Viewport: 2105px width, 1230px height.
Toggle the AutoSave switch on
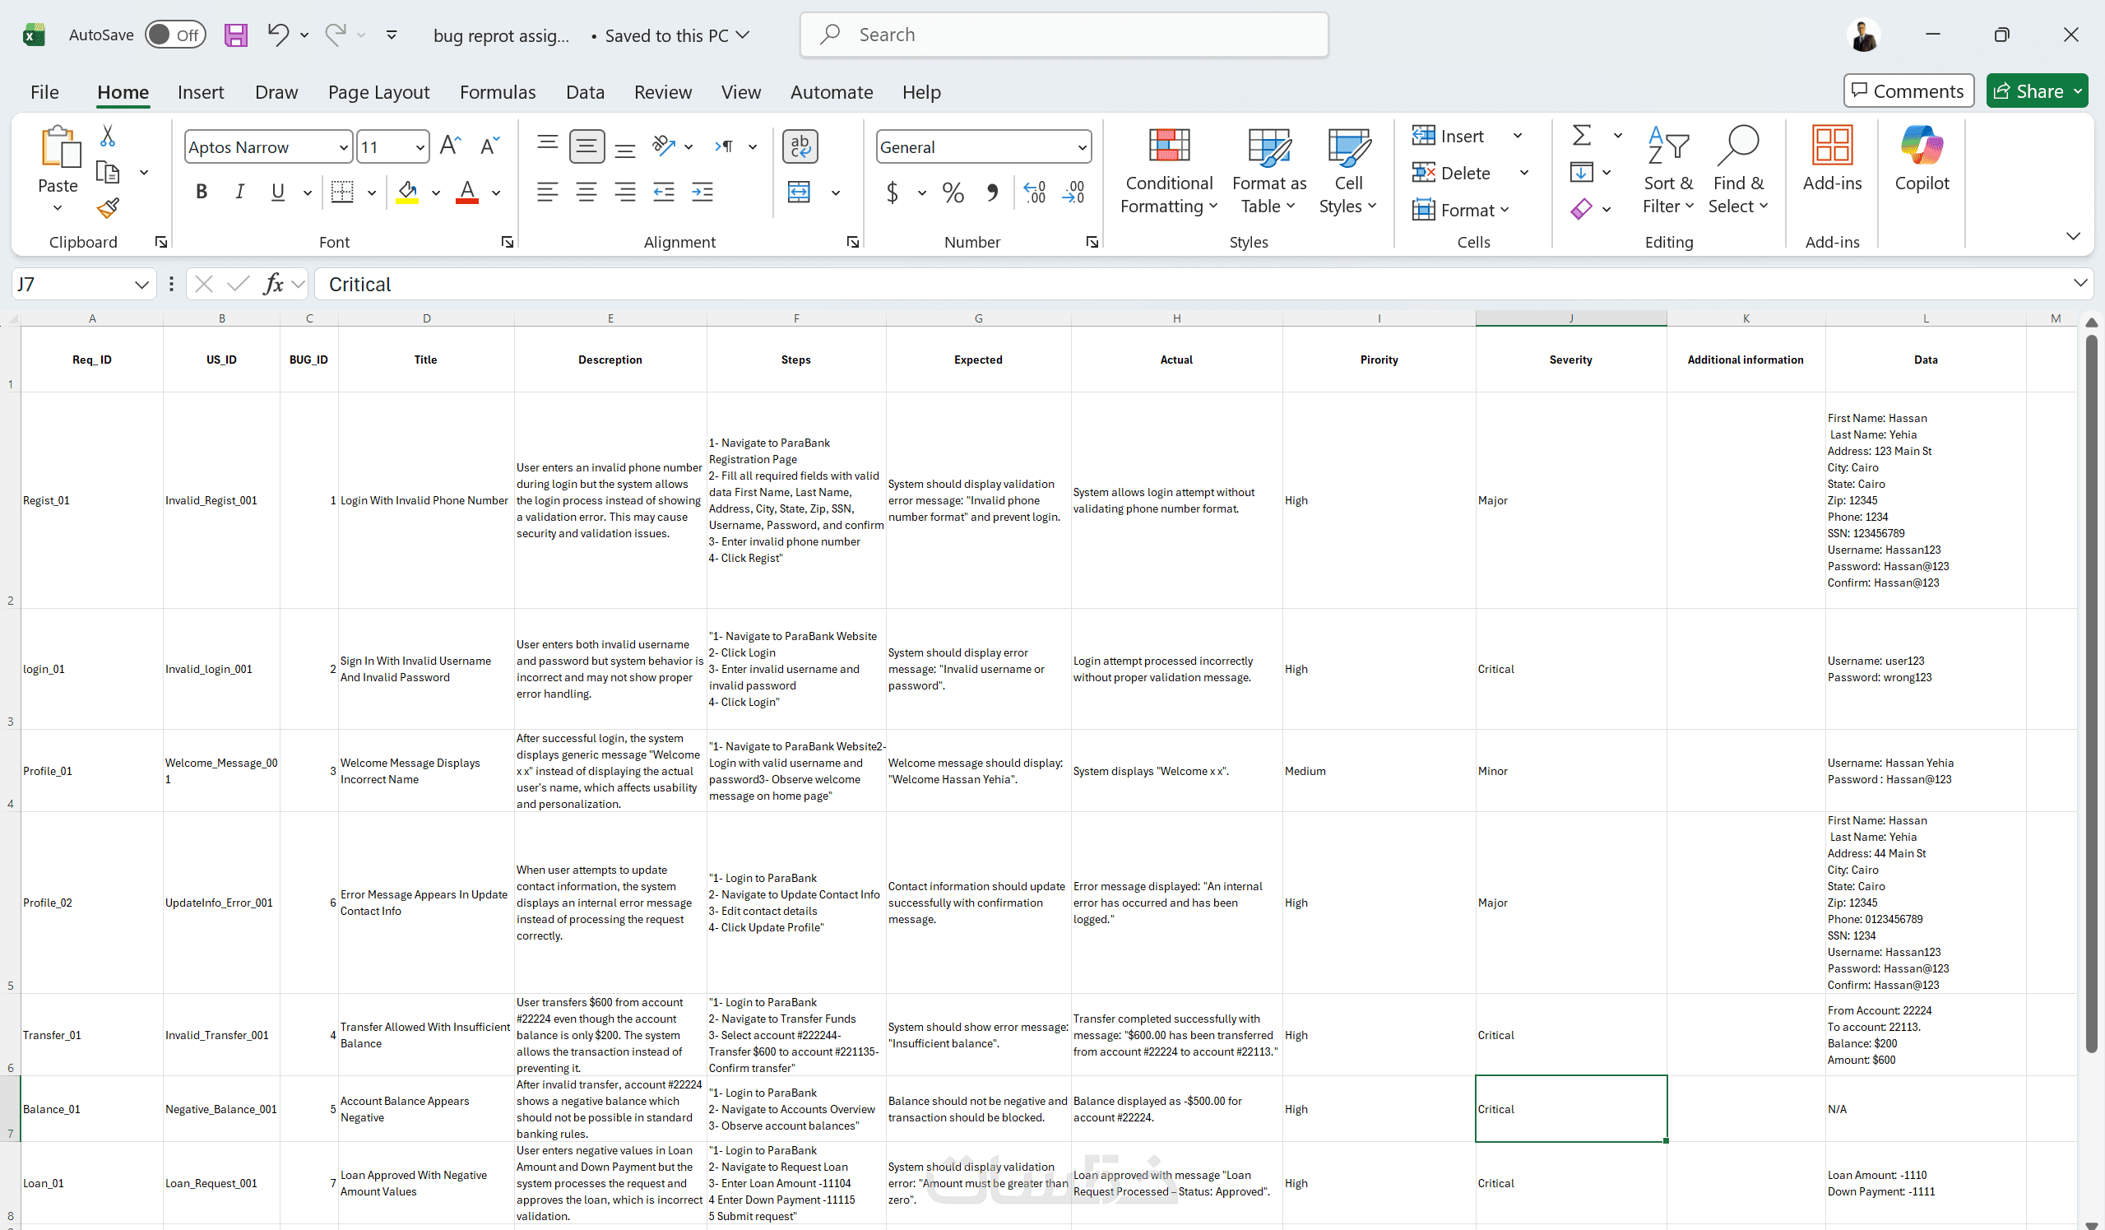point(174,35)
